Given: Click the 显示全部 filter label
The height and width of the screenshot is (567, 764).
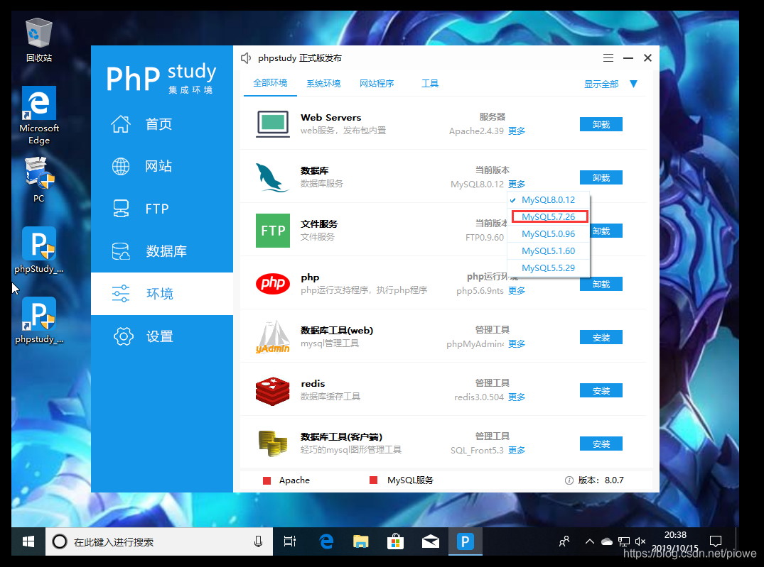Looking at the screenshot, I should pos(601,84).
